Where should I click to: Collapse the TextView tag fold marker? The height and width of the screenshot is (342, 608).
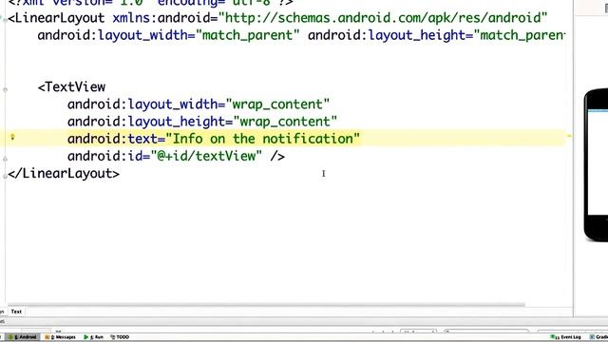[x=5, y=89]
